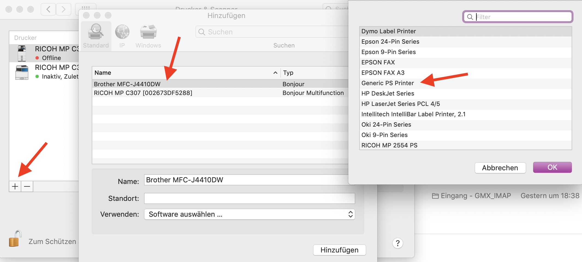Focus the Standort input field

click(250, 198)
